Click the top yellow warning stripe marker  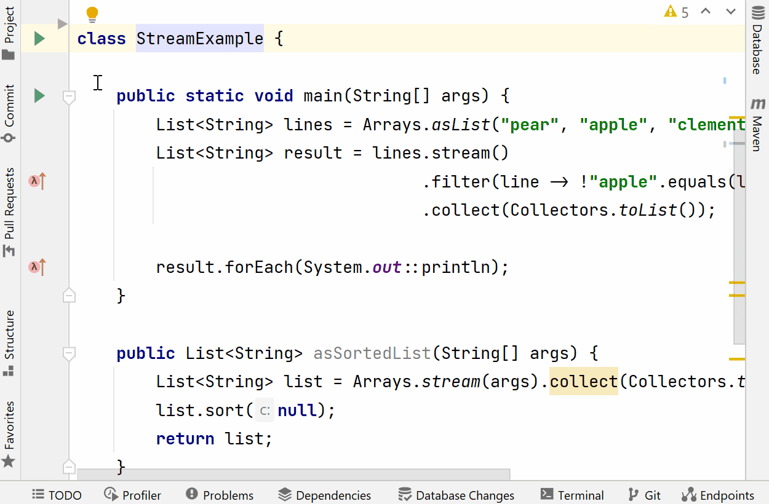pos(737,117)
